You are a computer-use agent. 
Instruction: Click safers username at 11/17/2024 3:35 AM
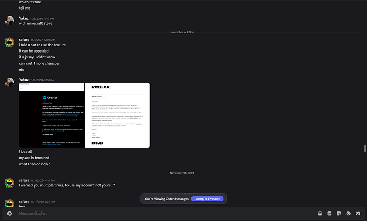pos(24,201)
